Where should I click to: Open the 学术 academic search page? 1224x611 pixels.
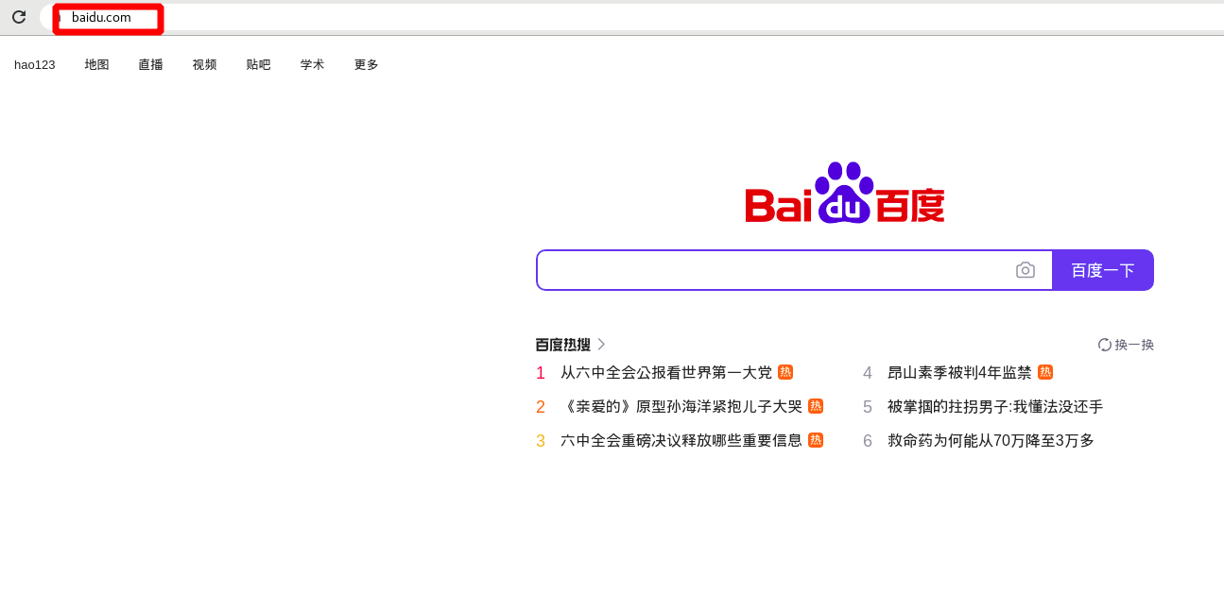click(312, 64)
